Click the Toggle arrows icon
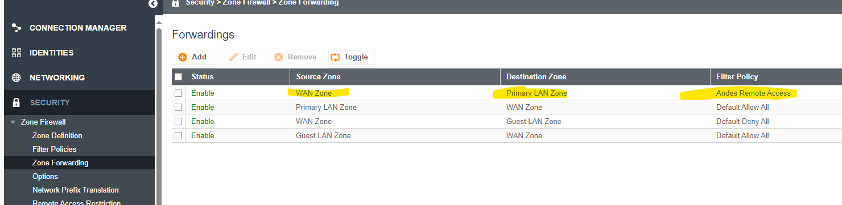This screenshot has width=842, height=205. [335, 57]
